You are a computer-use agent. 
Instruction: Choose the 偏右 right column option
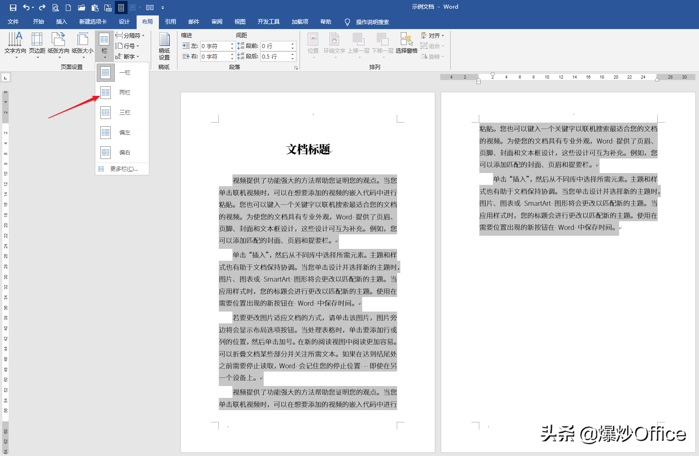click(122, 153)
